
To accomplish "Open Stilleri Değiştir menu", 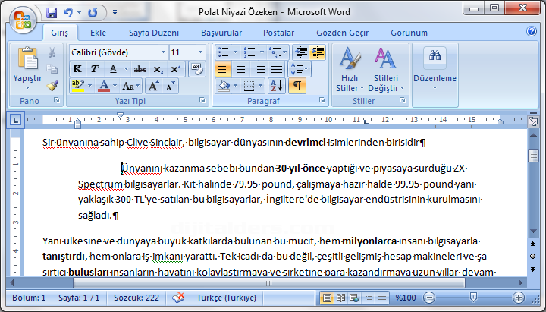I will [x=386, y=70].
